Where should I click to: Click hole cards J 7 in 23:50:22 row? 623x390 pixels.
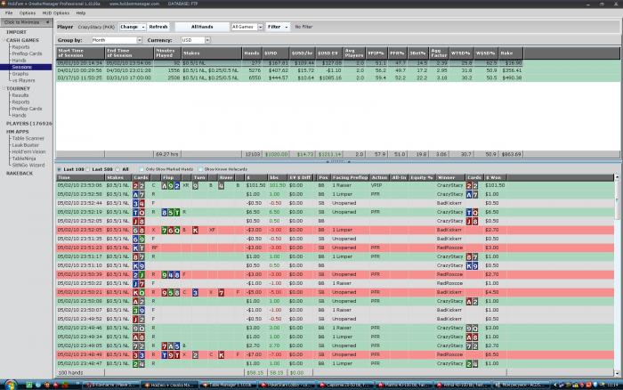tap(138, 283)
